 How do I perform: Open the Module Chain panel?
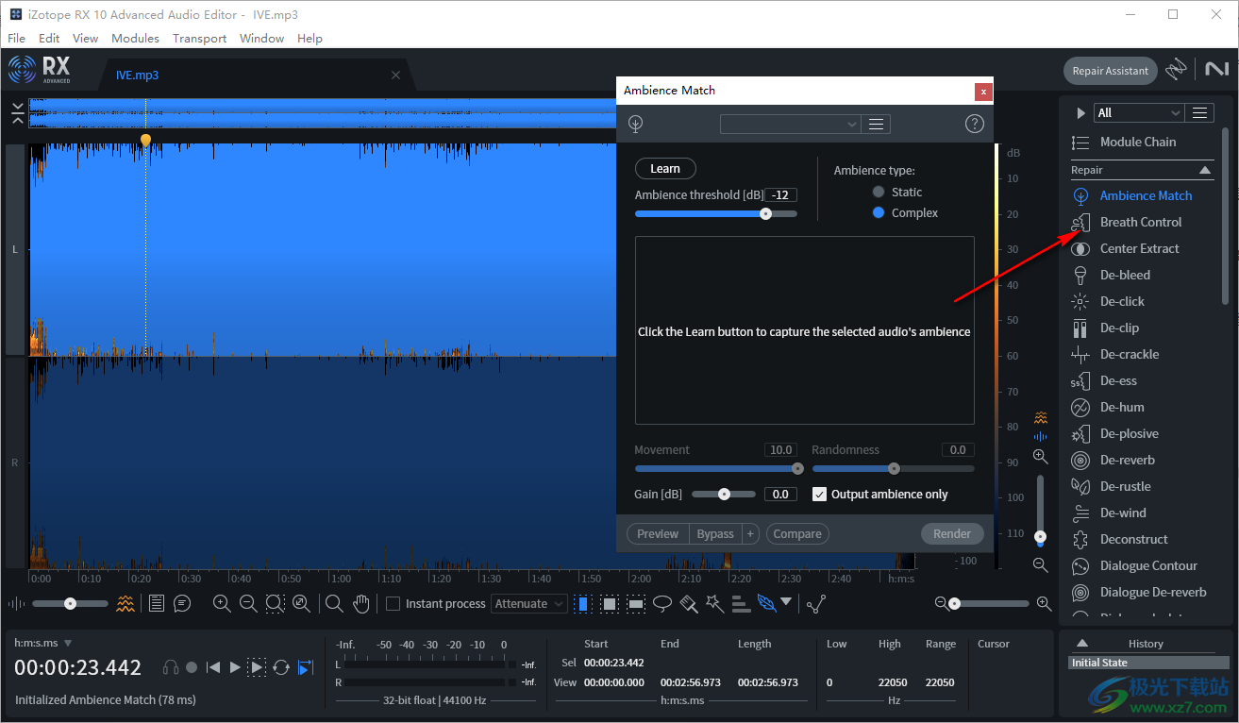[1138, 142]
